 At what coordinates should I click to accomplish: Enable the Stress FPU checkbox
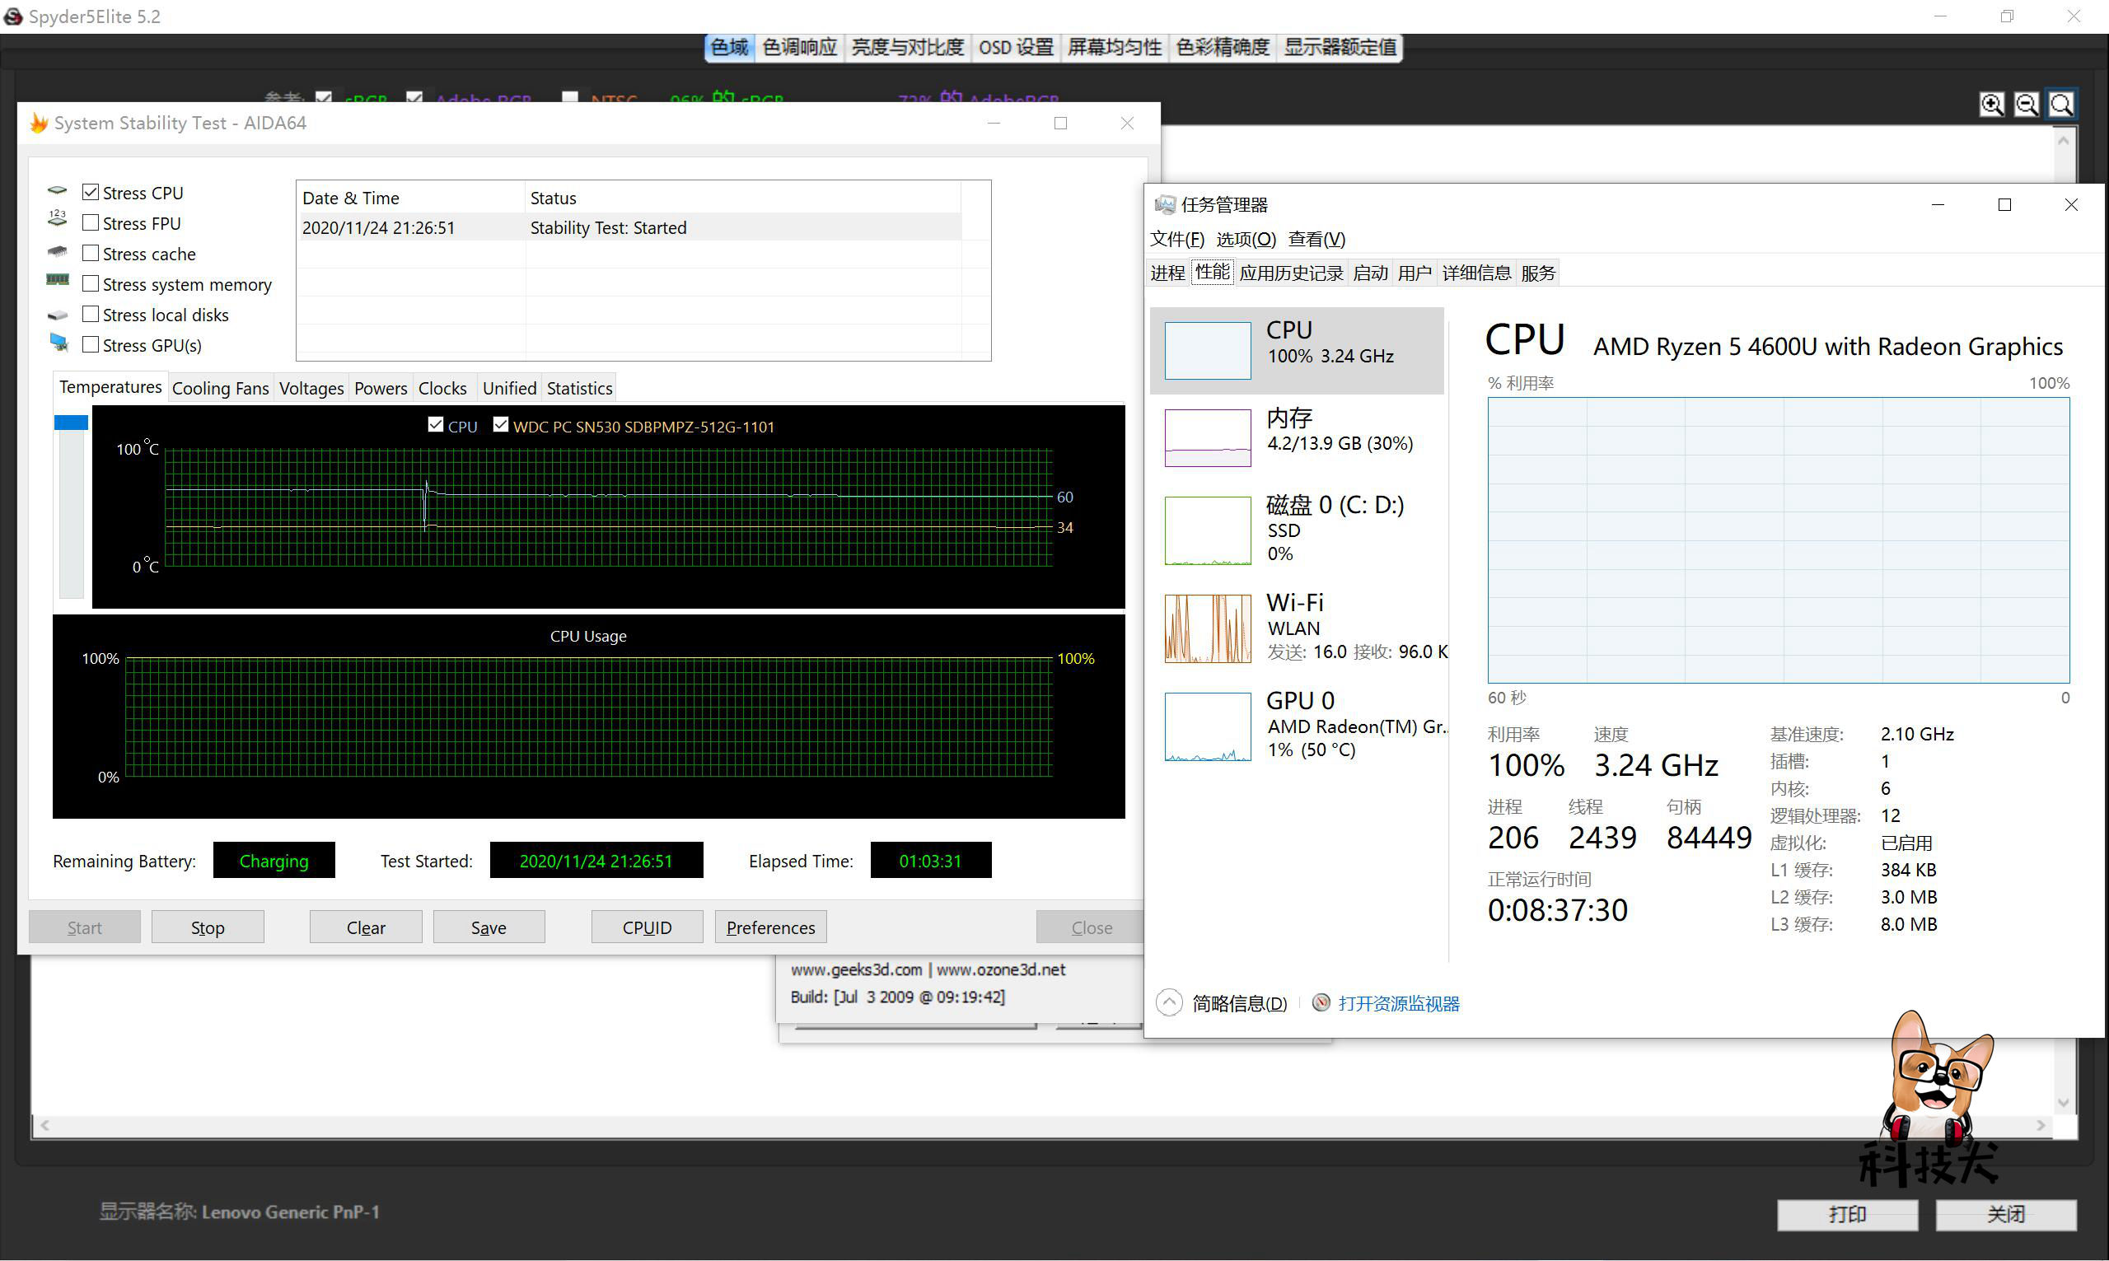pos(91,222)
